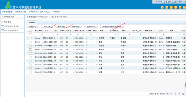
Task: Go to first page pagination icon
Action: pyautogui.click(x=168, y=94)
